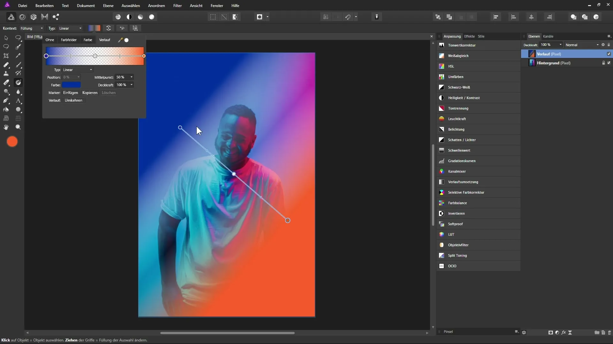This screenshot has height=344, width=613.
Task: Switch to the Kanäle tab
Action: pyautogui.click(x=548, y=36)
